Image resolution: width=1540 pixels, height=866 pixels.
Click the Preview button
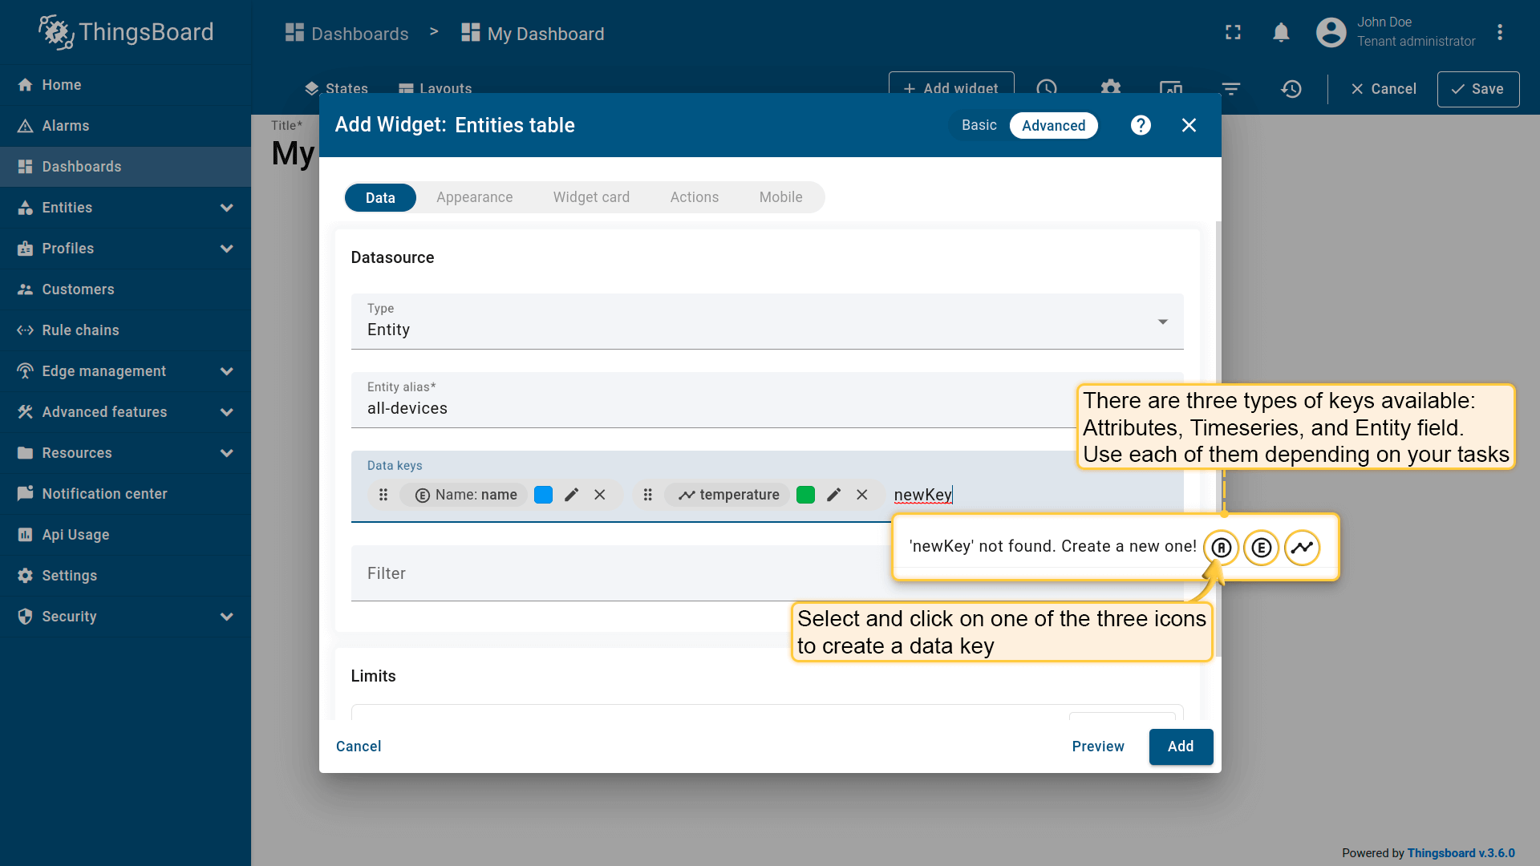point(1097,747)
